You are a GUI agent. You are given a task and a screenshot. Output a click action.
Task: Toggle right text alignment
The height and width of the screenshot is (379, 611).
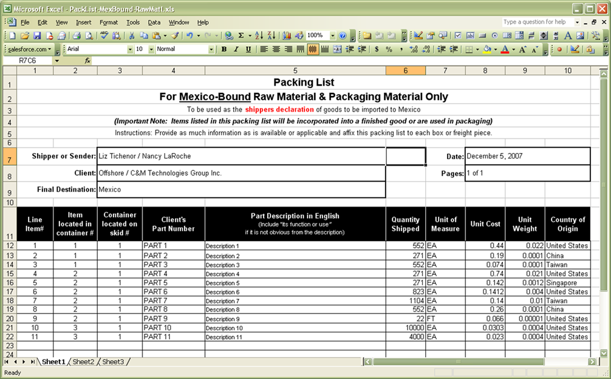pos(288,49)
